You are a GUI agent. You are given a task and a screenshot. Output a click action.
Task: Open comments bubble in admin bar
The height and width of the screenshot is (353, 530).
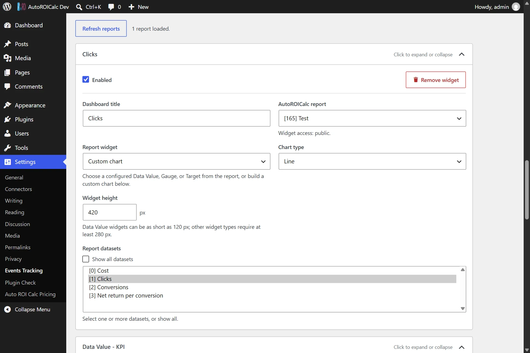111,7
